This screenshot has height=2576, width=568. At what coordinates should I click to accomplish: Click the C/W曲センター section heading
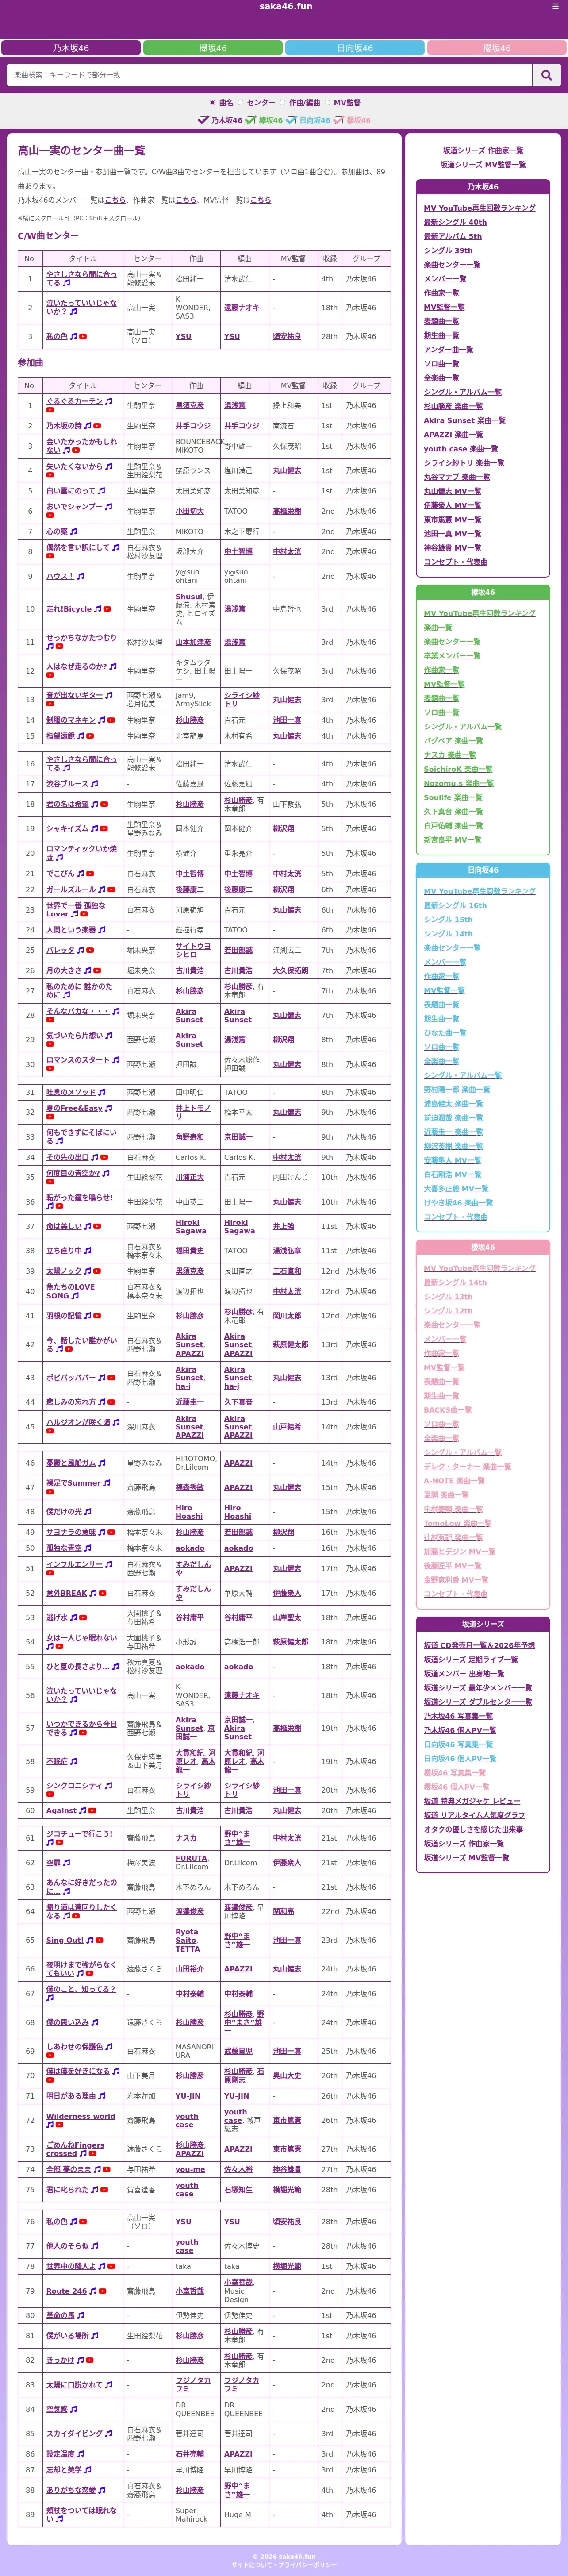point(48,236)
